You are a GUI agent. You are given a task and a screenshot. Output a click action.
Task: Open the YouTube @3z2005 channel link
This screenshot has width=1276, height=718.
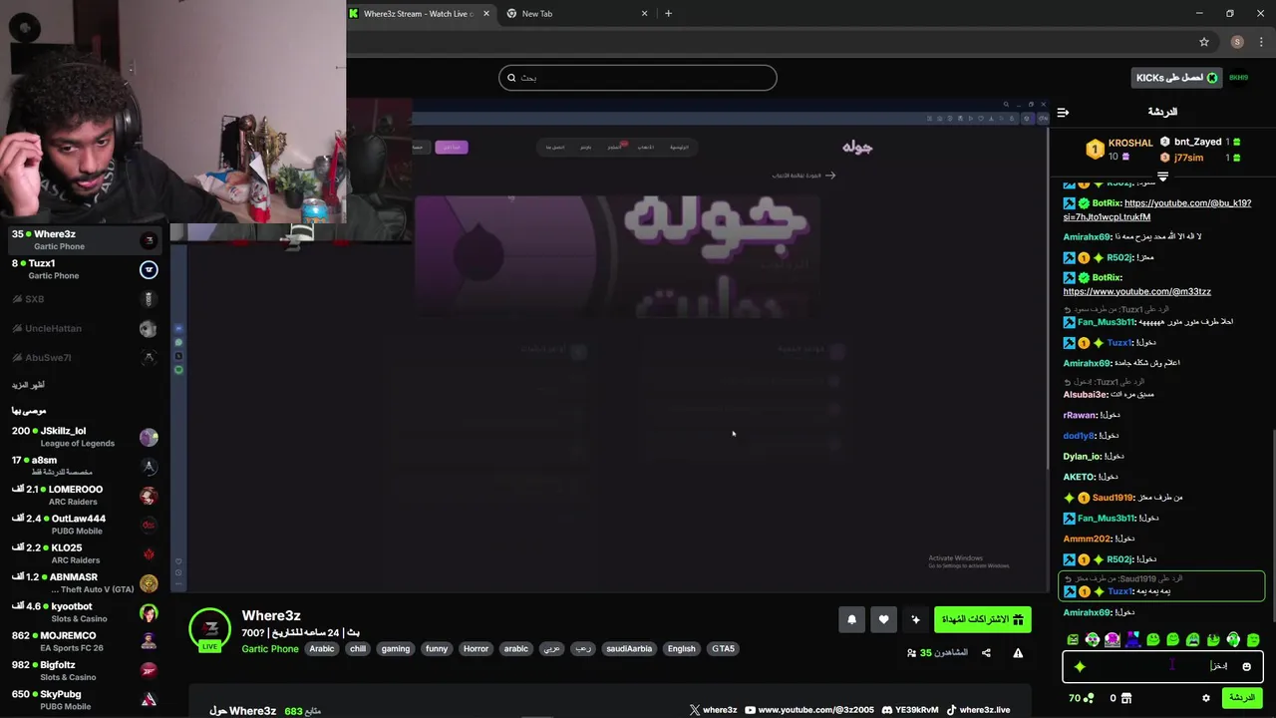pyautogui.click(x=809, y=710)
